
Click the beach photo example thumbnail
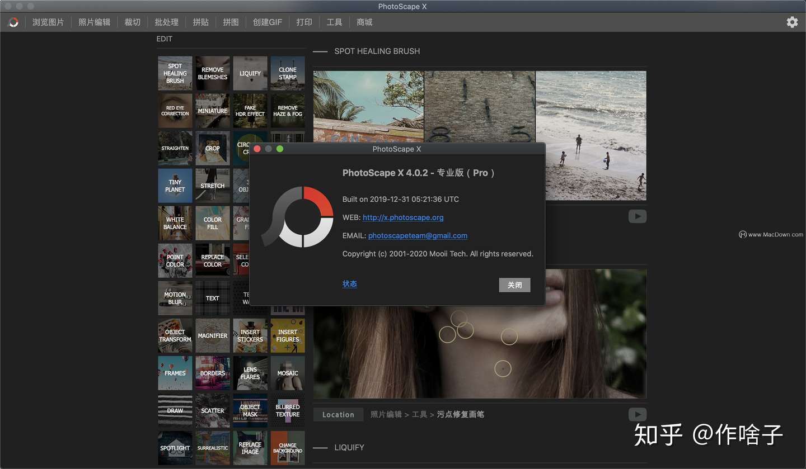tap(591, 135)
